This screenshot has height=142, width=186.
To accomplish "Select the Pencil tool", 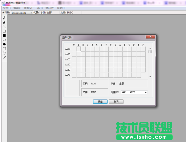I will click(x=4, y=18).
